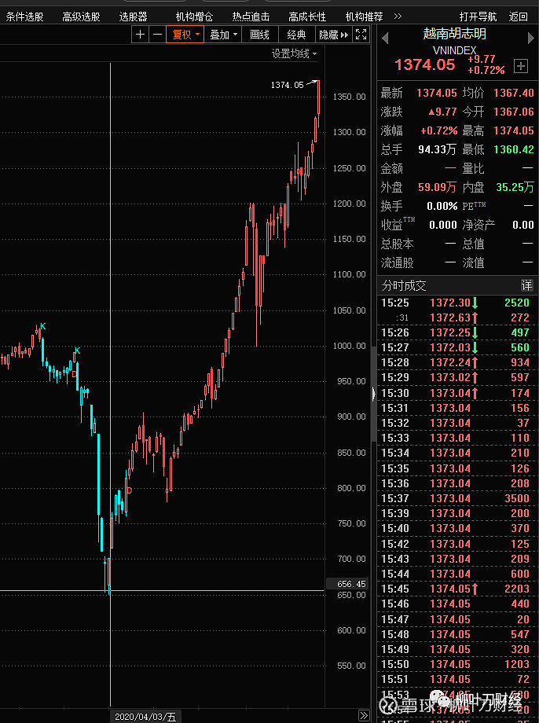Zoom out chart with minus icon
The height and width of the screenshot is (723, 539).
click(x=157, y=35)
